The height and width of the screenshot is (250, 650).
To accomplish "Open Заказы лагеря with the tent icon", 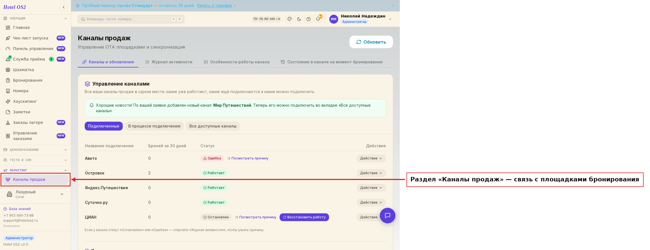I will tap(35, 122).
